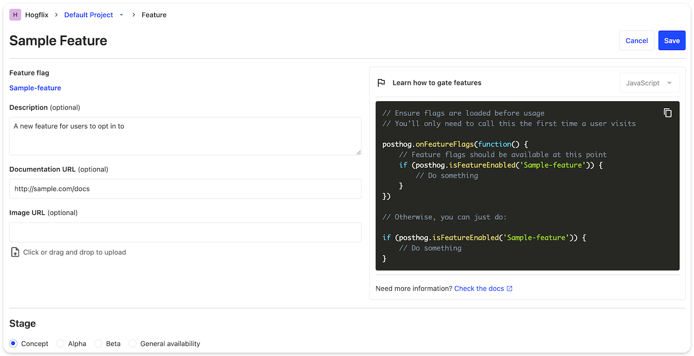Go to Default Project breadcrumb
This screenshot has height=356, width=694.
point(88,15)
